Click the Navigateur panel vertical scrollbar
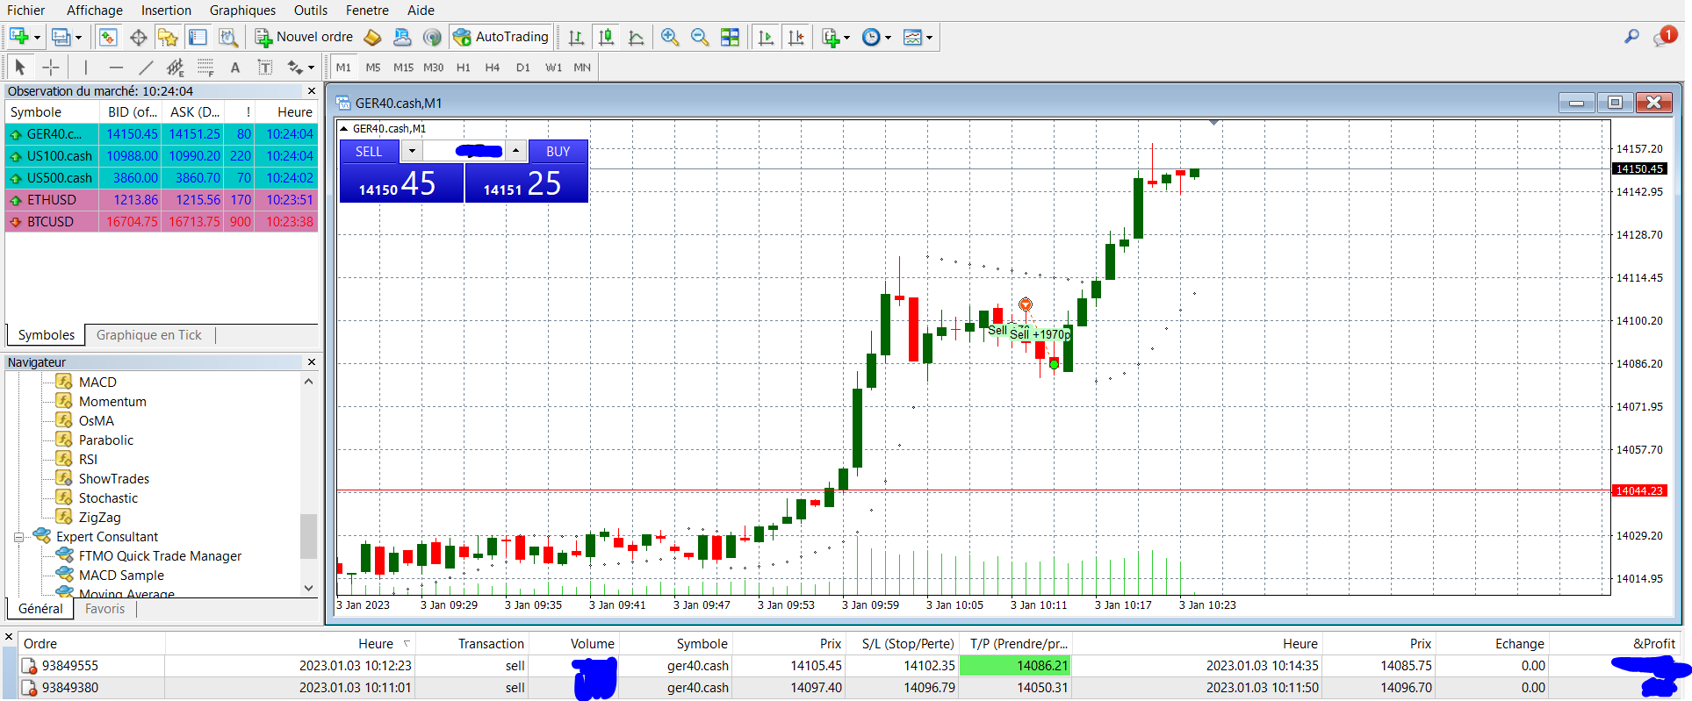1692x701 pixels. 308,485
